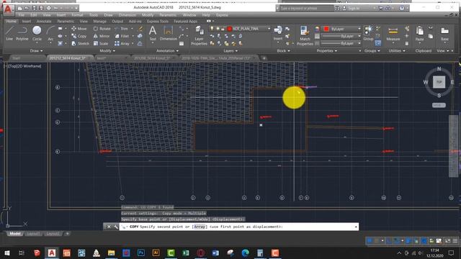The image size is (461, 259).
Task: Open Photoshop from the taskbar
Action: click(x=141, y=253)
